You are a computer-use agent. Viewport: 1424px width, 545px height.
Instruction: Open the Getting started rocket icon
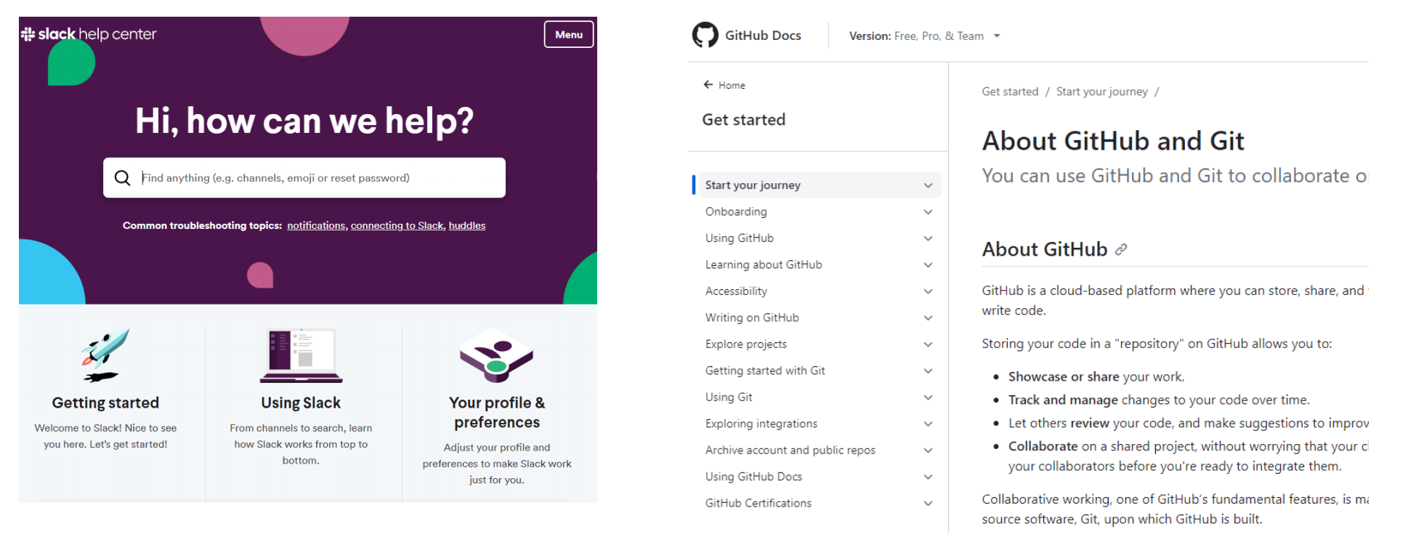[x=105, y=354]
